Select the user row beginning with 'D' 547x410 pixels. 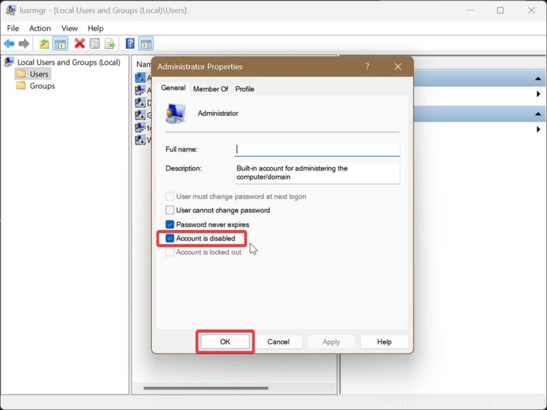pyautogui.click(x=144, y=102)
